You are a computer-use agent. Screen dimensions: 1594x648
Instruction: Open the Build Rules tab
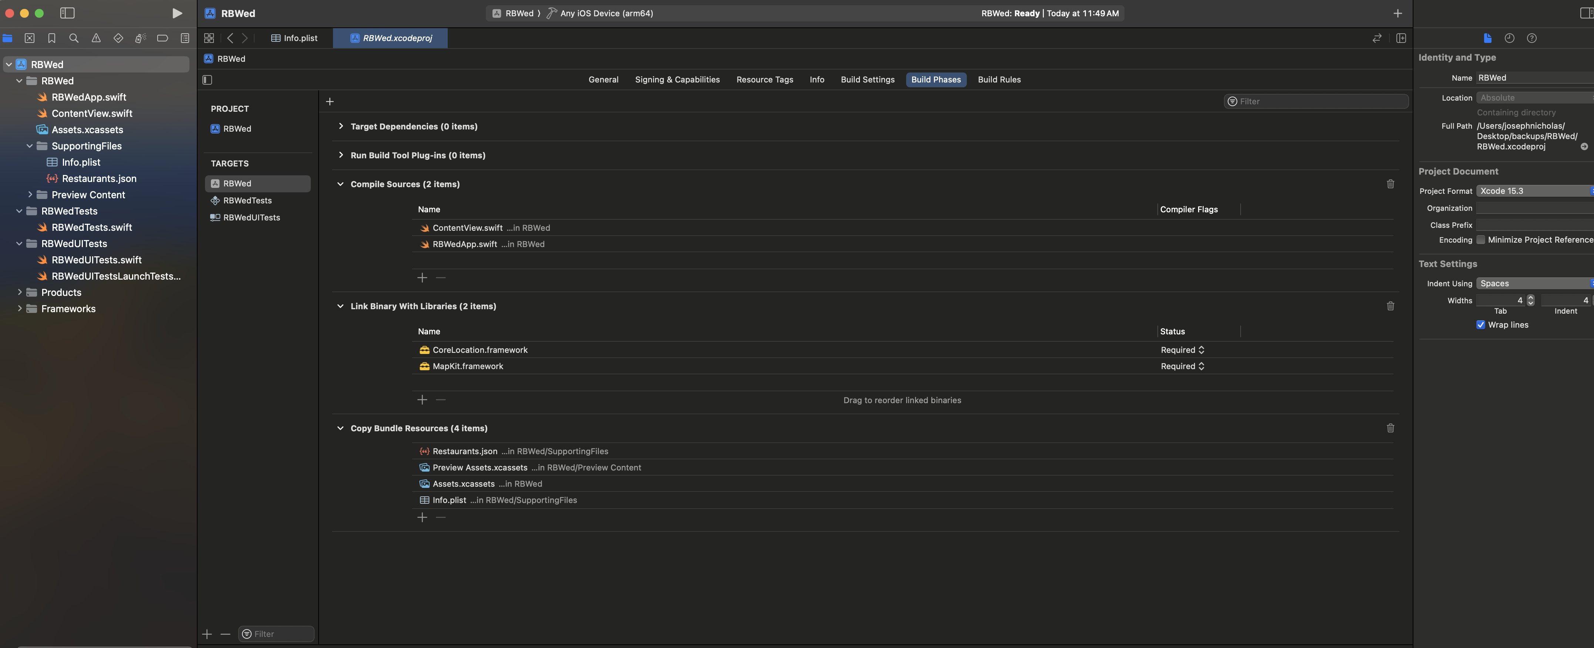point(999,80)
